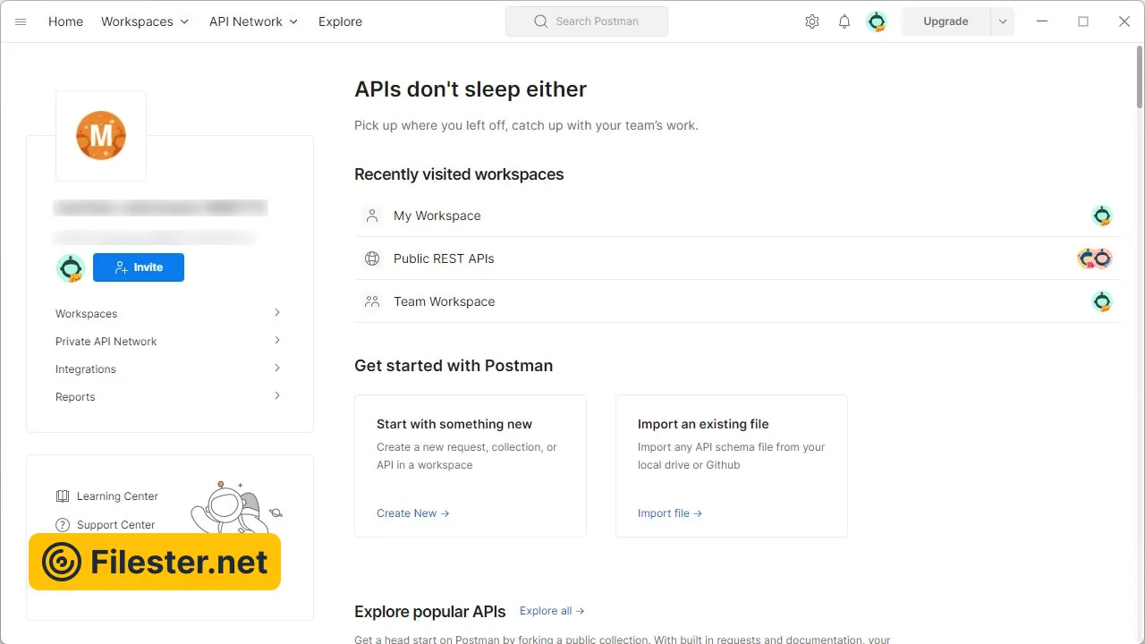This screenshot has width=1145, height=644.
Task: Open settings via the gear icon
Action: 811,21
